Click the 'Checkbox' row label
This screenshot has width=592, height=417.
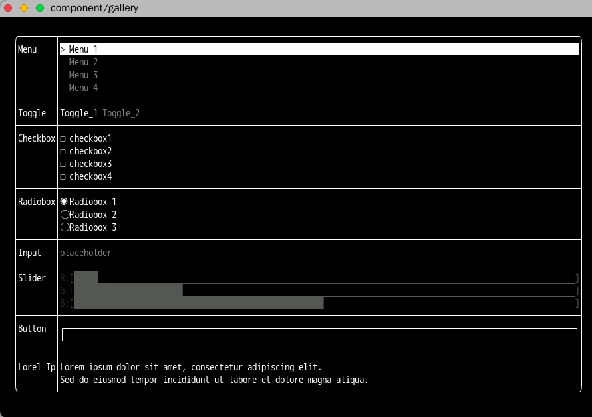(x=37, y=138)
